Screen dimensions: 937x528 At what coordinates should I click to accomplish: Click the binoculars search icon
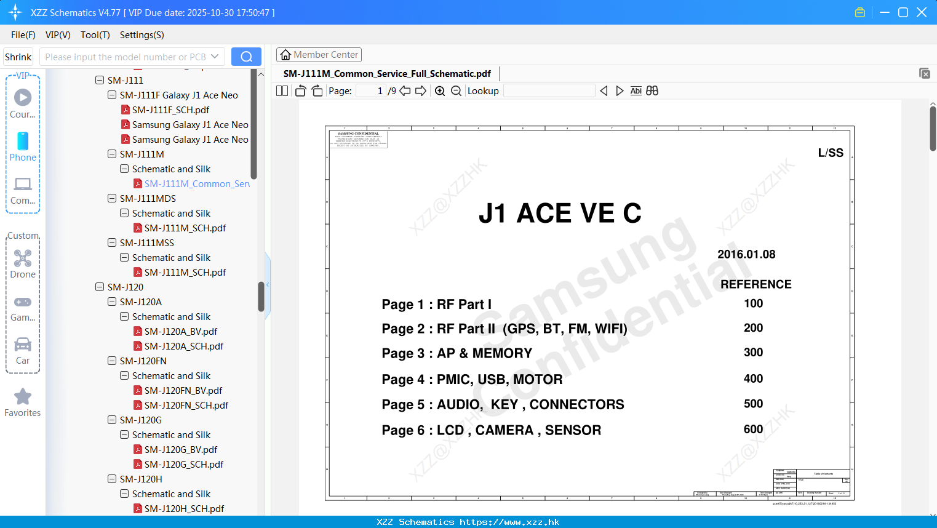coord(652,90)
